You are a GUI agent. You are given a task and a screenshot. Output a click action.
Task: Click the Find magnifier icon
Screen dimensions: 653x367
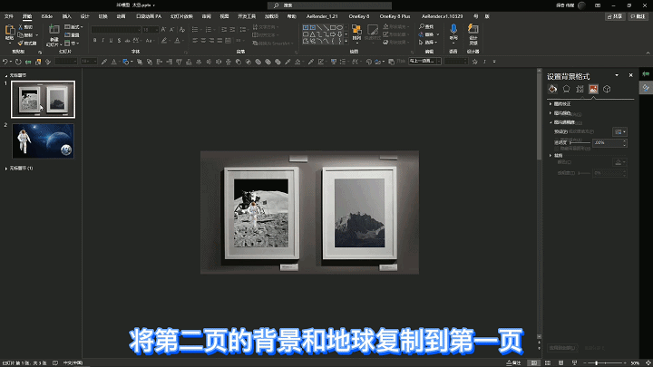click(x=422, y=26)
